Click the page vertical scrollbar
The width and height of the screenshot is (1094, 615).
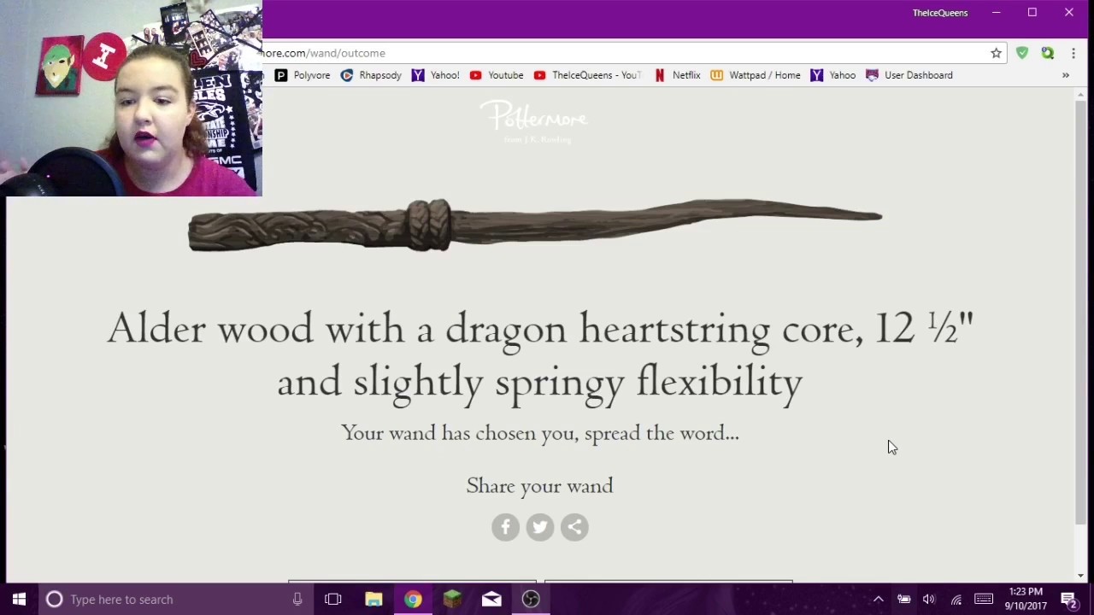click(1081, 312)
